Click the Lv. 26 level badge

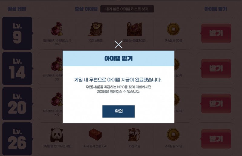[17, 139]
